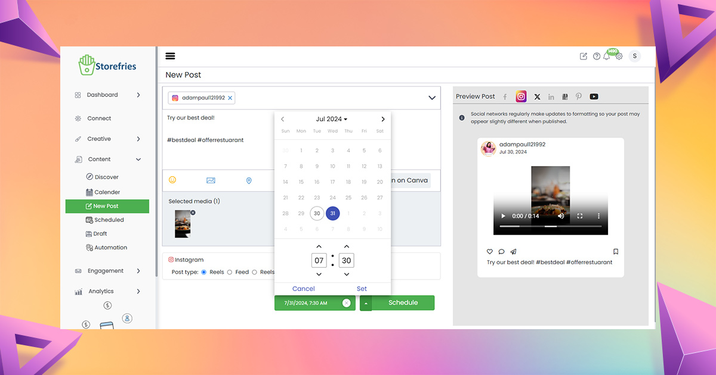Open the schedule options caret button
Image resolution: width=716 pixels, height=375 pixels.
coord(366,303)
